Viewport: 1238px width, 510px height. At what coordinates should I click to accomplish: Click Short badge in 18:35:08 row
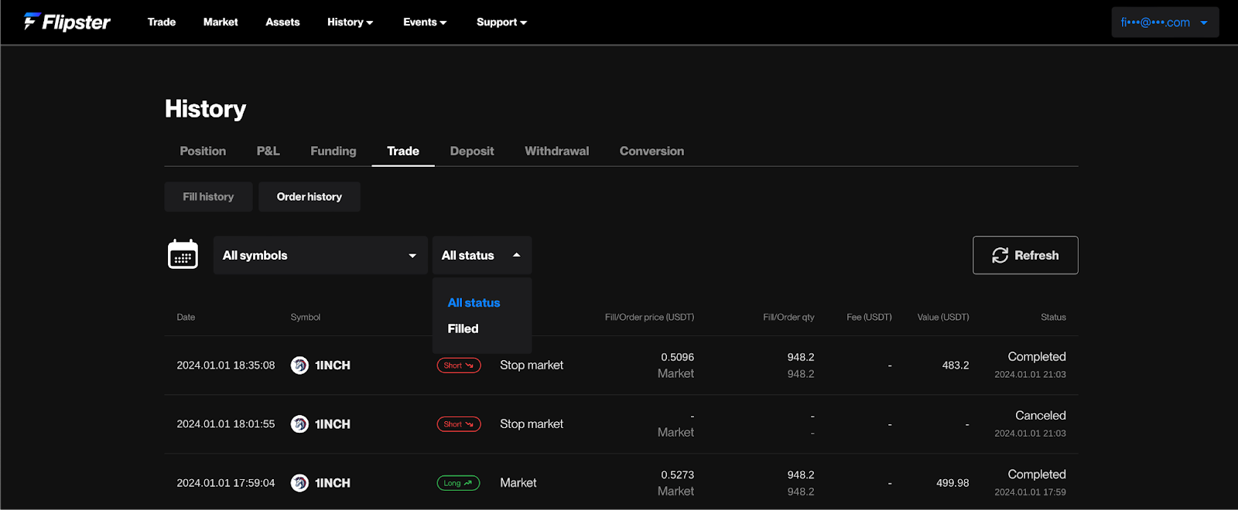pos(459,365)
